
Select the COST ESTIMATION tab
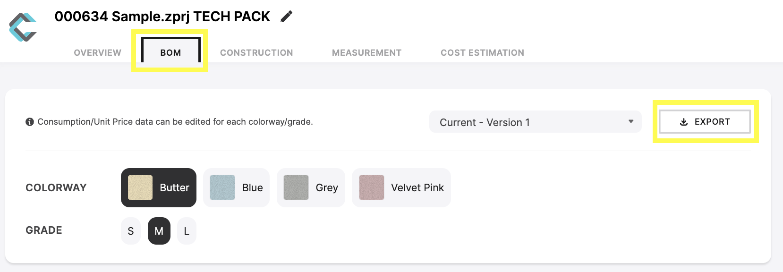click(482, 52)
